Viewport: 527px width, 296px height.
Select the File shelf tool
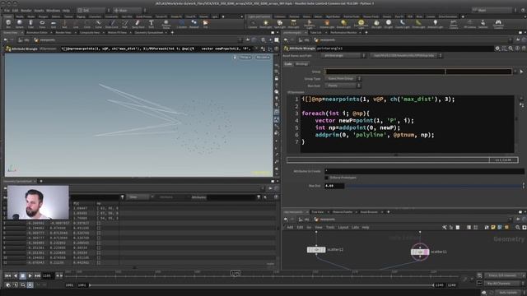coord(205,24)
